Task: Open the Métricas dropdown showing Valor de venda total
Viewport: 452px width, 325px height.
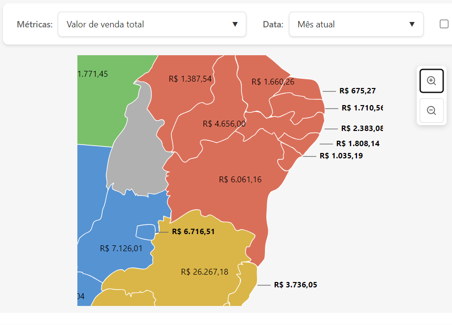Action: tap(152, 24)
